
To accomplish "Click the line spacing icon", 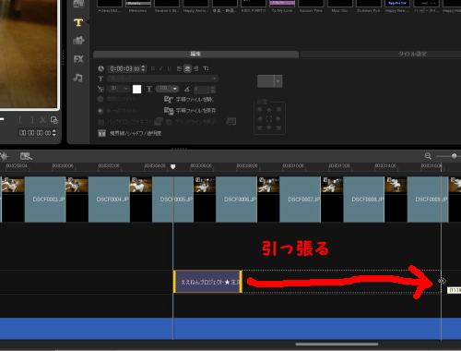I will point(149,89).
